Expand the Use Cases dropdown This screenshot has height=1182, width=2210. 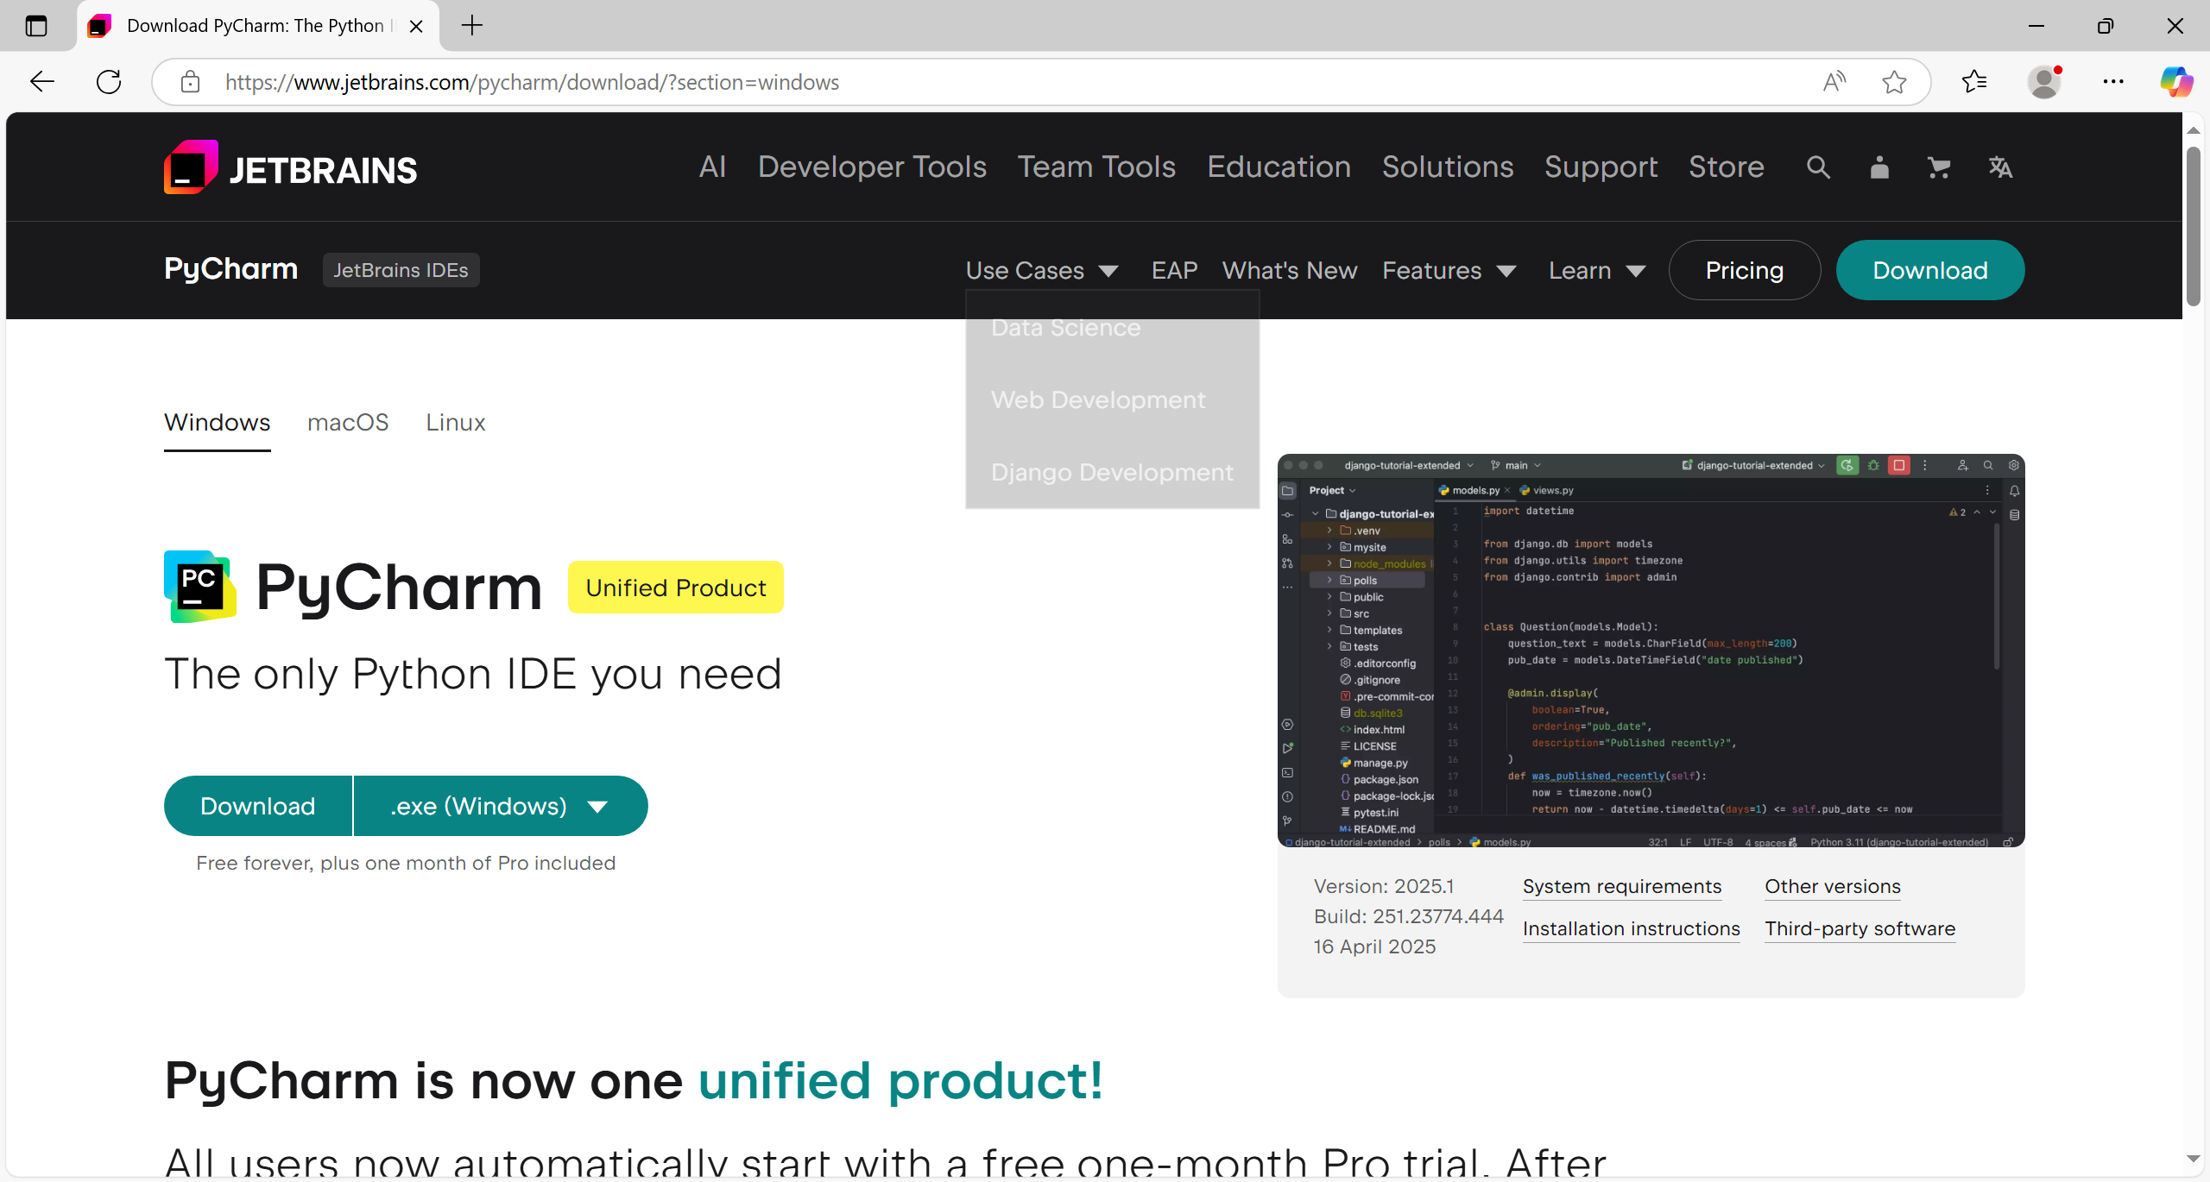1042,270
